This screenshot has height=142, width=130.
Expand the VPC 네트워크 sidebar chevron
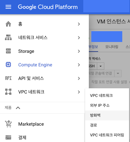[79, 92]
